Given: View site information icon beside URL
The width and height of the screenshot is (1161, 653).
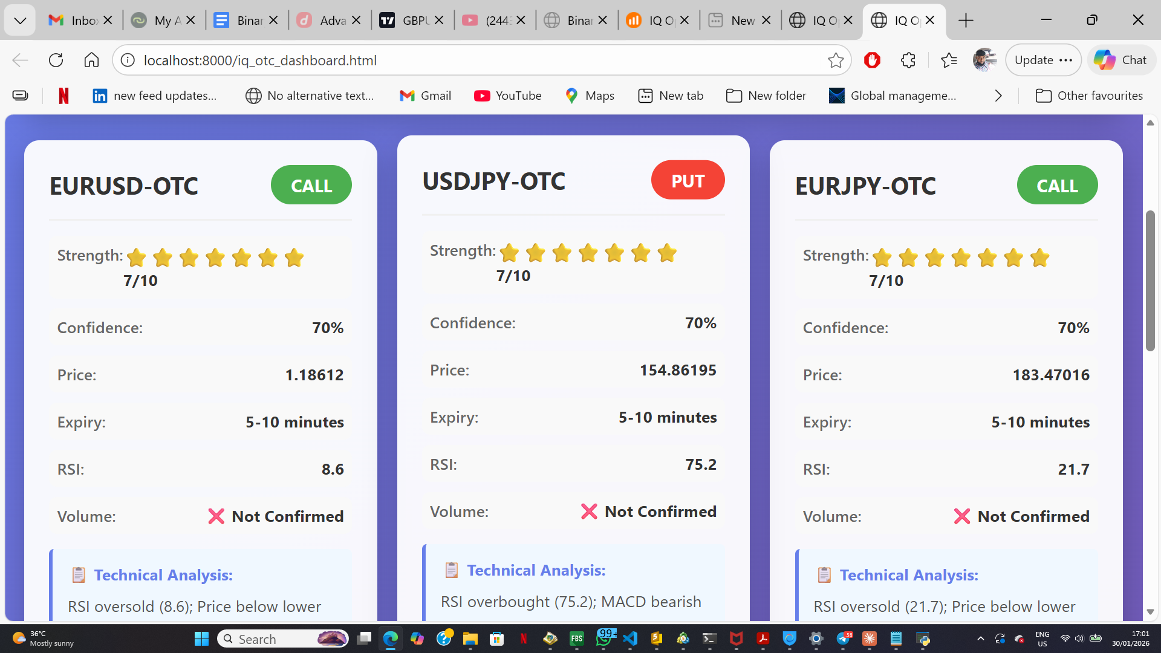Looking at the screenshot, I should [128, 60].
